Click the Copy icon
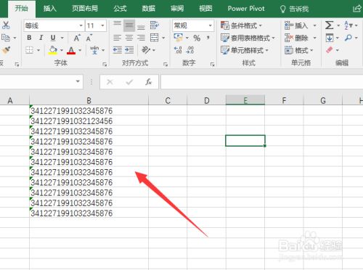363x270 pixels. (6, 38)
